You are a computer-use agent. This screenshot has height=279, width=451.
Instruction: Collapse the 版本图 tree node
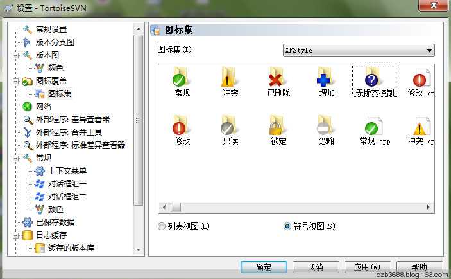pyautogui.click(x=16, y=55)
